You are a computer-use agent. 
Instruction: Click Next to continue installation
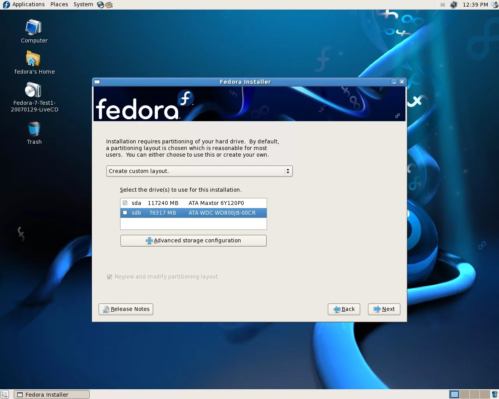(x=384, y=309)
